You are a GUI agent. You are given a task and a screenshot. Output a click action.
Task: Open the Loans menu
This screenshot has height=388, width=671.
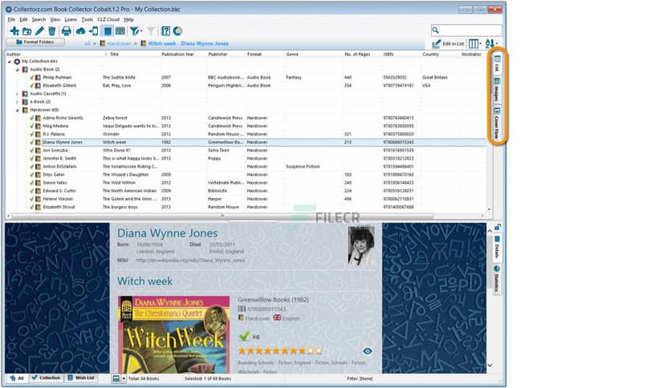(x=71, y=19)
